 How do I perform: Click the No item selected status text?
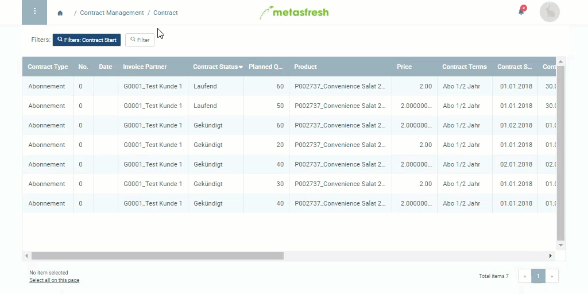pos(49,273)
